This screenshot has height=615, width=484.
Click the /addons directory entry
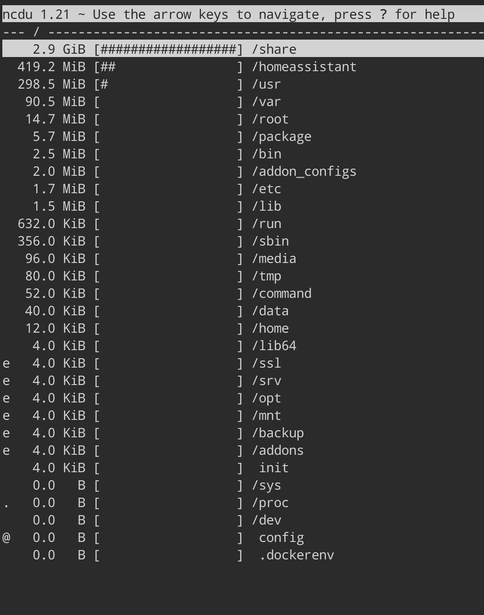coord(278,451)
